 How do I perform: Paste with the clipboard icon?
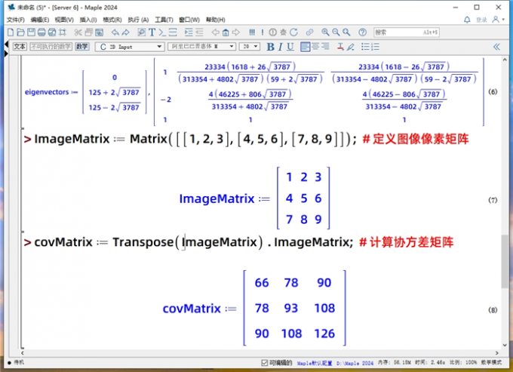99,32
